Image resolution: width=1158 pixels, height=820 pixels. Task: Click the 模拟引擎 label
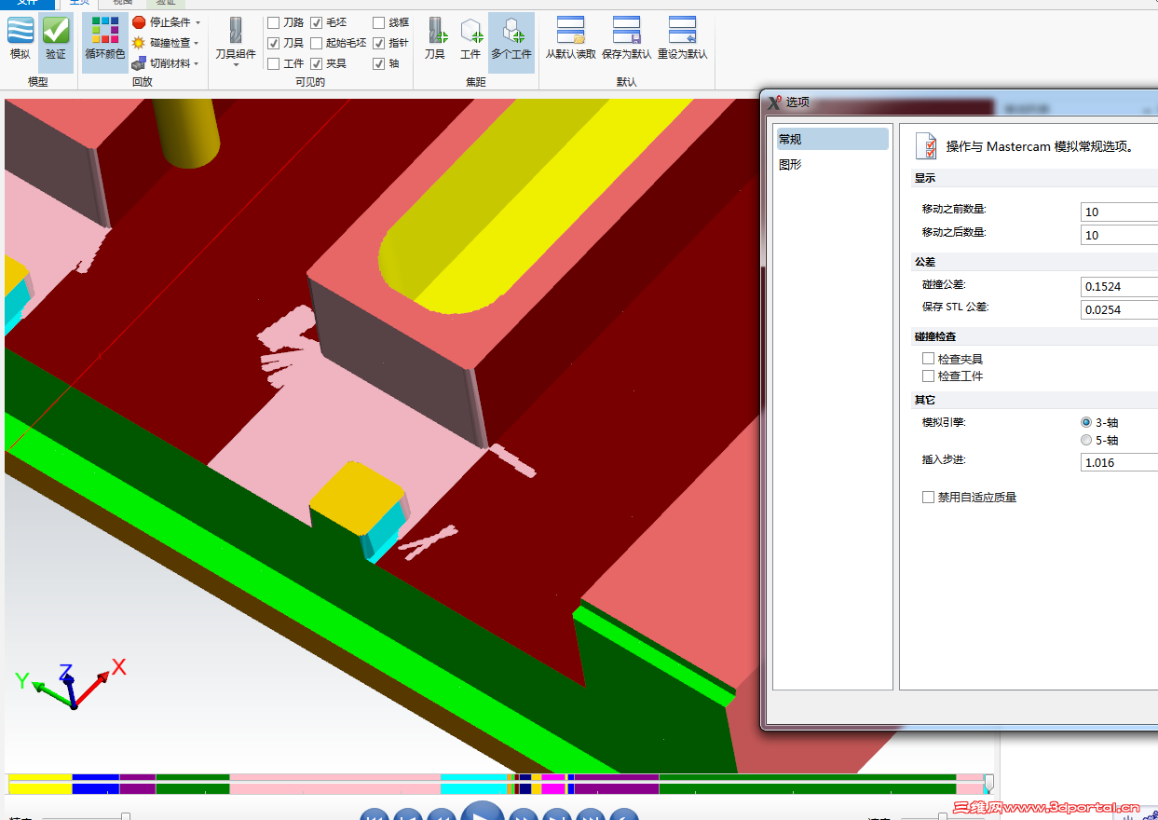point(944,422)
